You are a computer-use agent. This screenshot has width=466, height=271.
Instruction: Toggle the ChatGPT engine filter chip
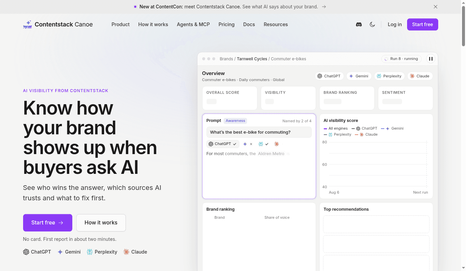tap(329, 76)
